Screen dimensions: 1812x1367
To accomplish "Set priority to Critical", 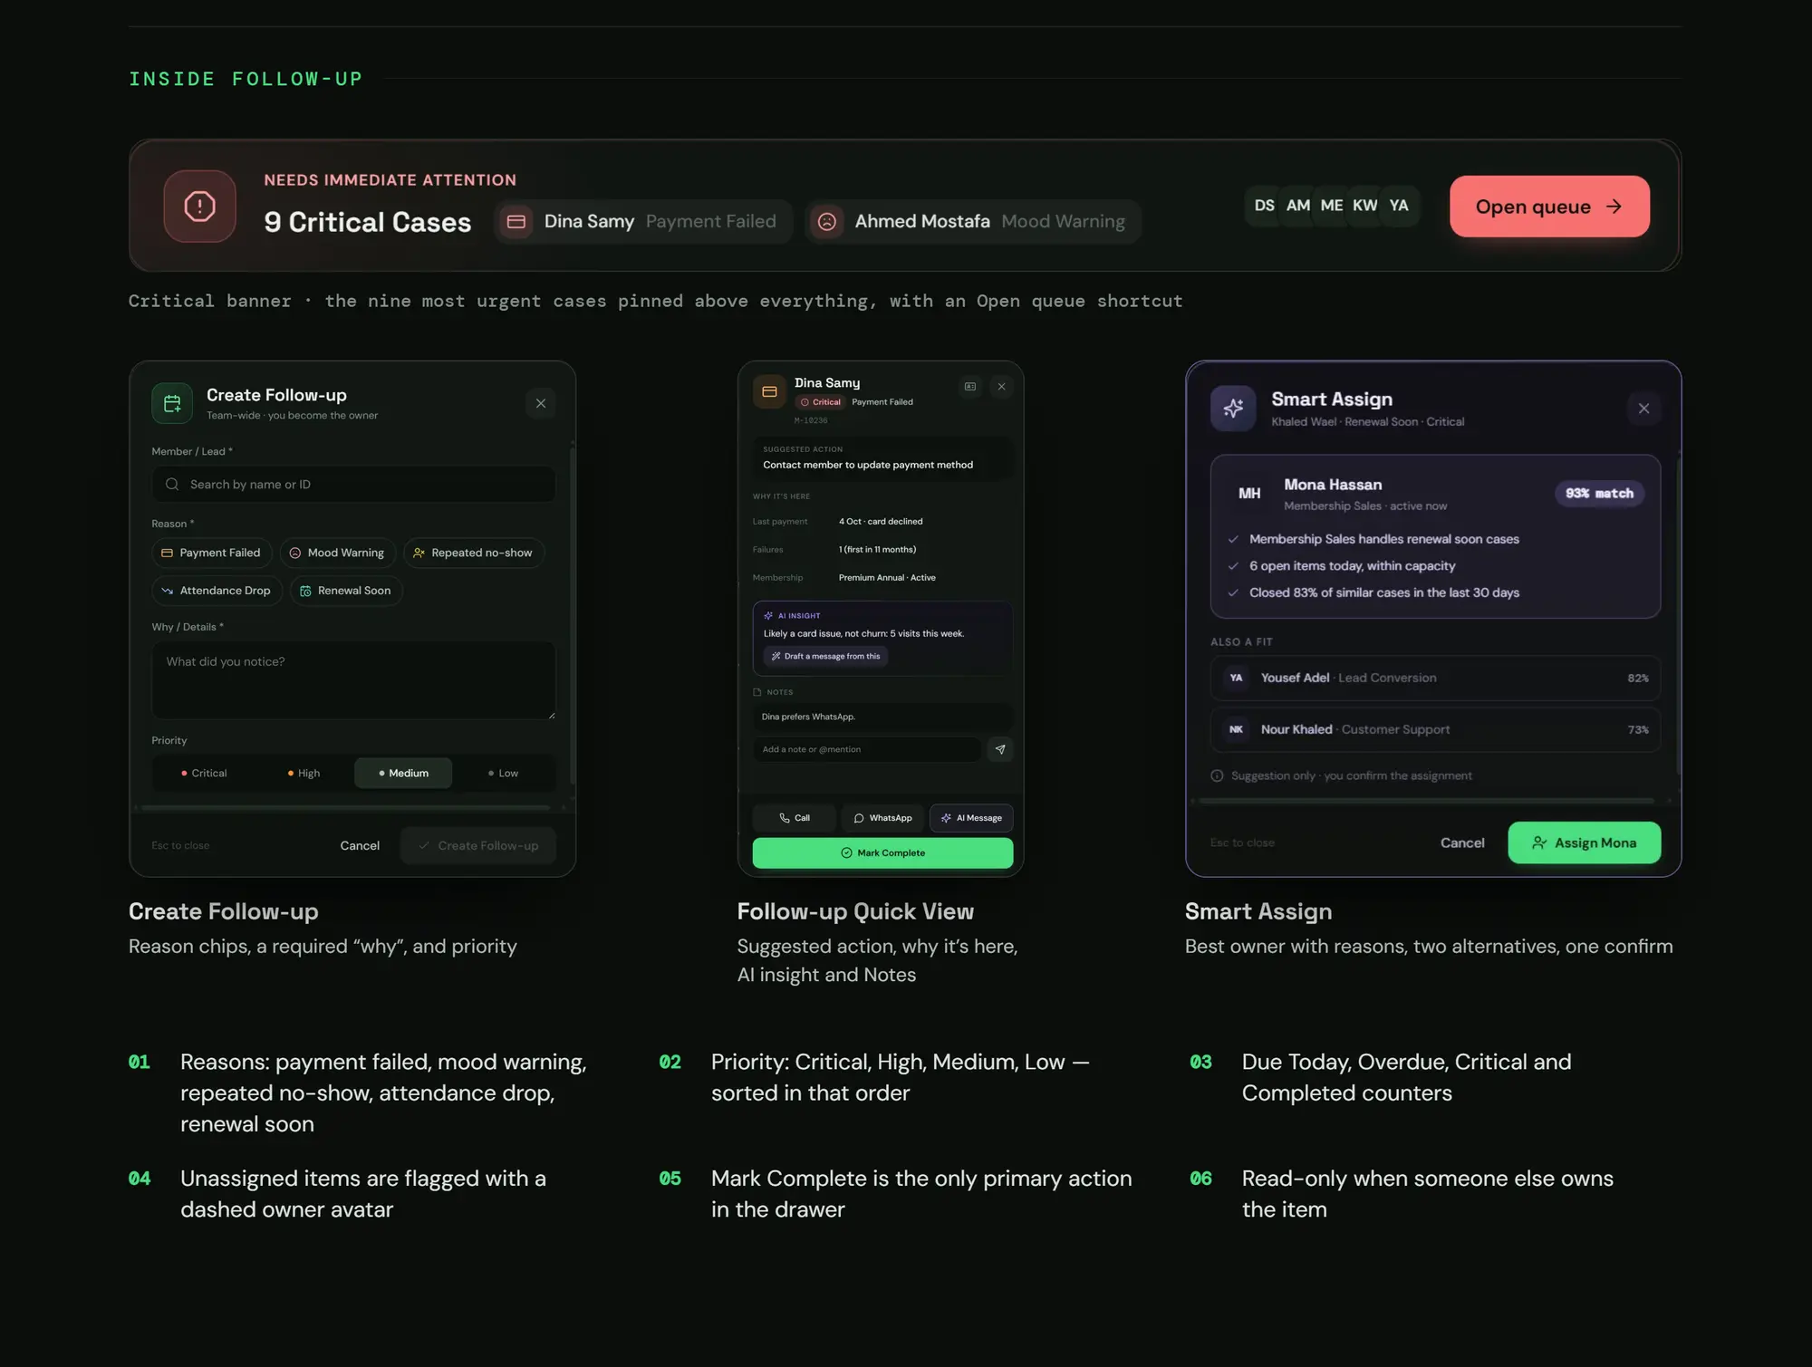I will tap(204, 773).
